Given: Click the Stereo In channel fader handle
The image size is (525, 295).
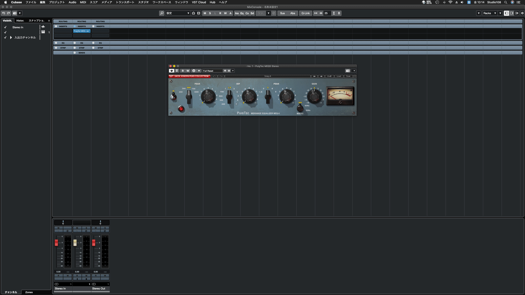Looking at the screenshot, I should [56, 243].
